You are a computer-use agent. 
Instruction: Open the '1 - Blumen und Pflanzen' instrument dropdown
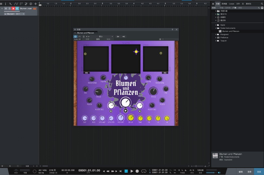click(x=86, y=33)
